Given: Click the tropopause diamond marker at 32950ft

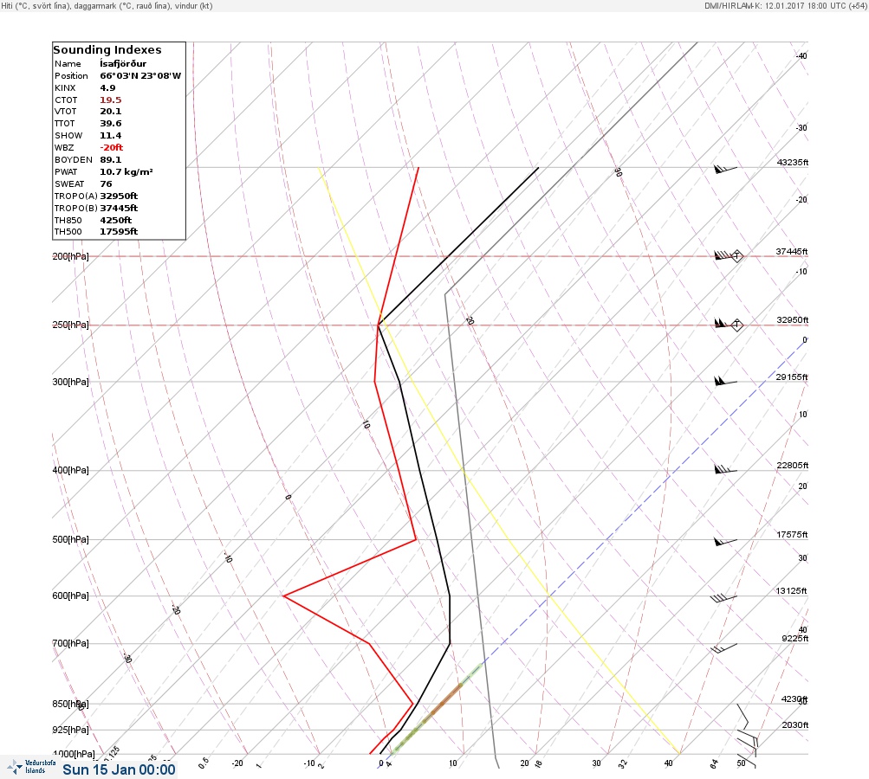Looking at the screenshot, I should pyautogui.click(x=736, y=325).
